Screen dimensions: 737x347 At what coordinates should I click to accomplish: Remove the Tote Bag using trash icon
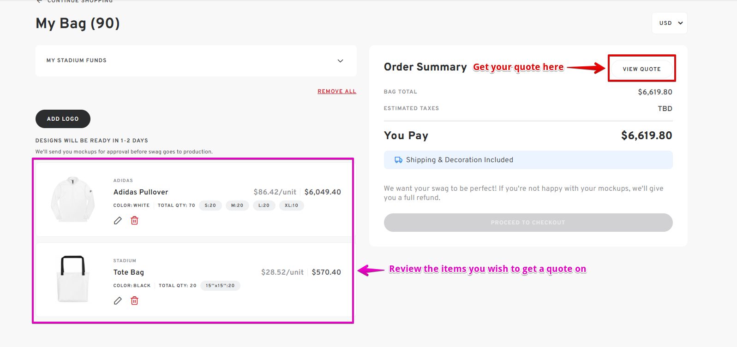tap(134, 301)
